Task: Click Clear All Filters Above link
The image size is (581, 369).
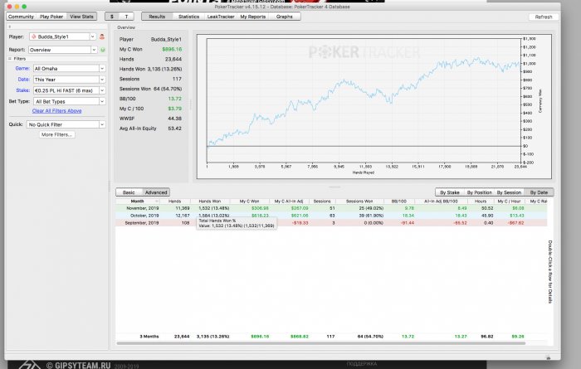Action: point(56,110)
